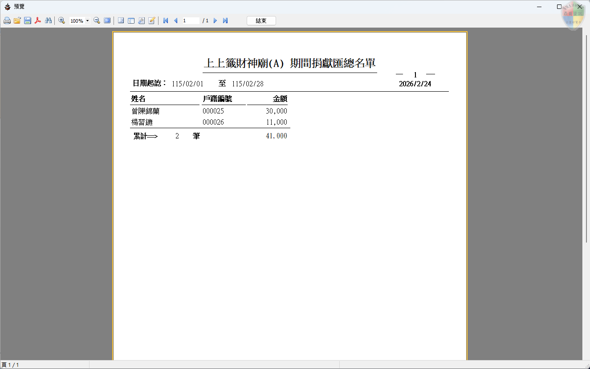Jump to the last page
The width and height of the screenshot is (590, 369).
point(225,21)
